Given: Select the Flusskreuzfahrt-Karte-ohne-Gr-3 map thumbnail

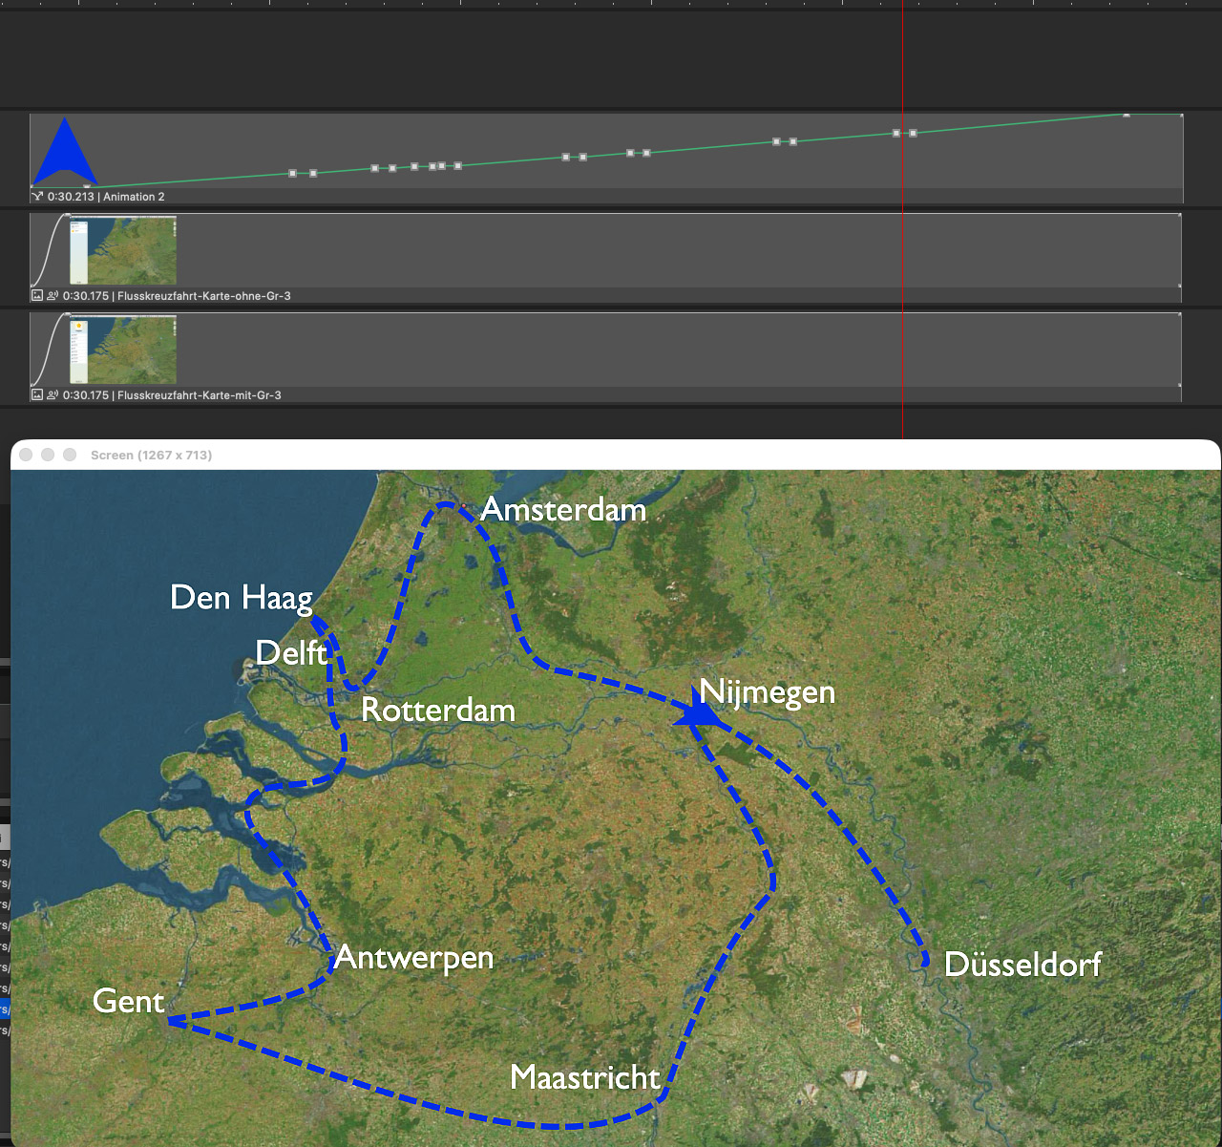Looking at the screenshot, I should [124, 250].
